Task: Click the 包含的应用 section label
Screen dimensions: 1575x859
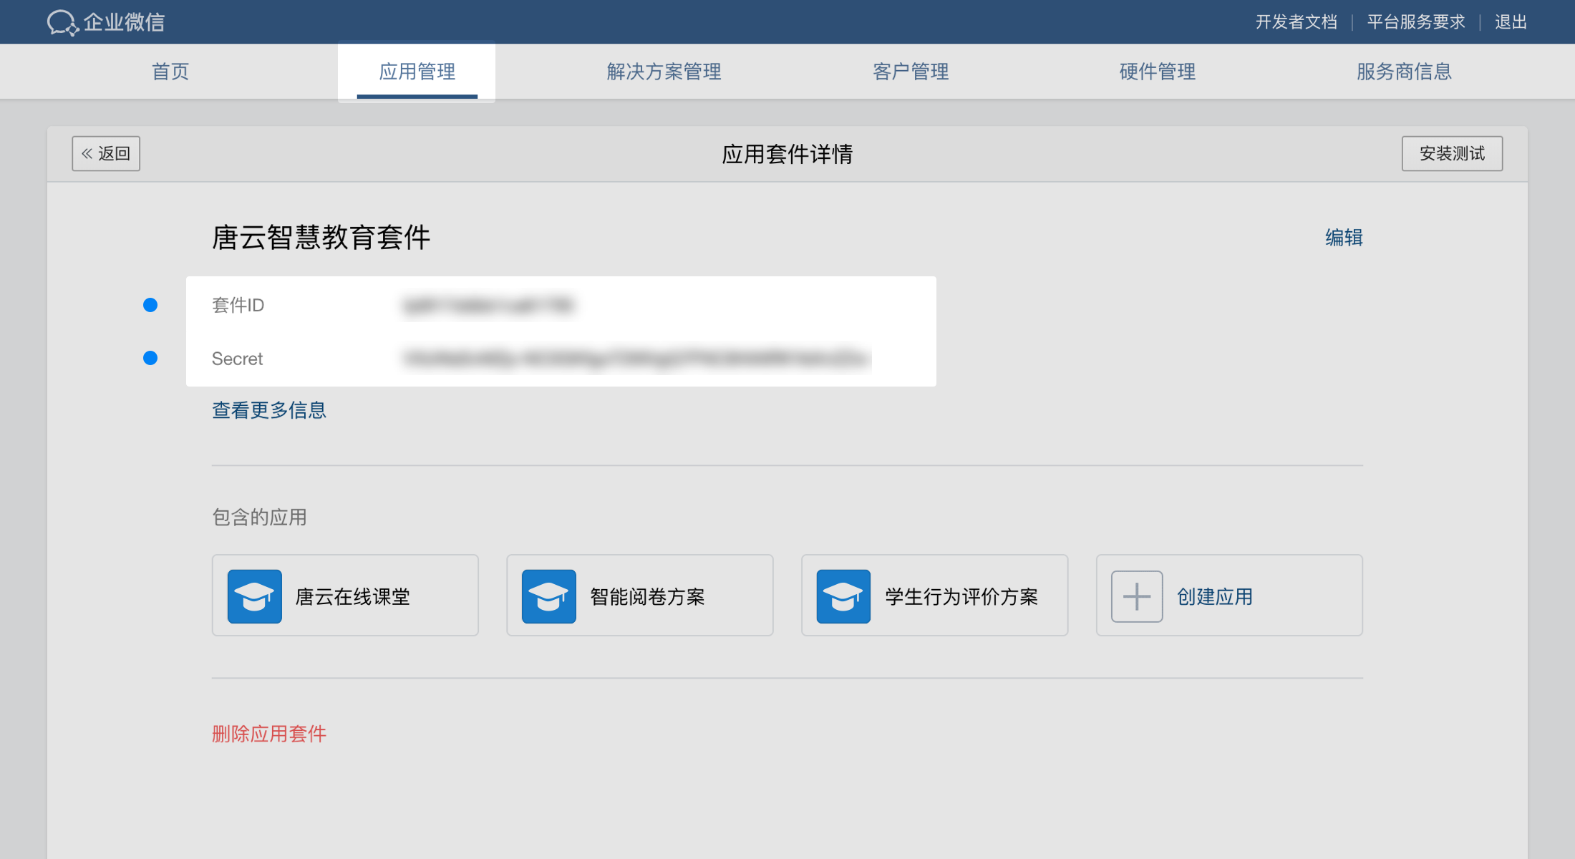Action: point(259,517)
